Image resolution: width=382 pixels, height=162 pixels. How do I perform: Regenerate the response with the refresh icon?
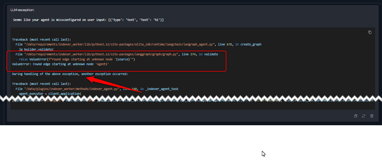click(364, 116)
